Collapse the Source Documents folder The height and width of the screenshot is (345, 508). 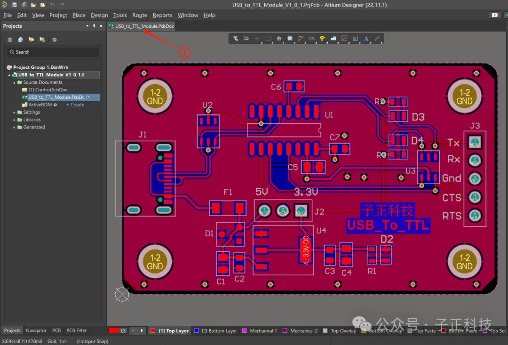[x=14, y=82]
